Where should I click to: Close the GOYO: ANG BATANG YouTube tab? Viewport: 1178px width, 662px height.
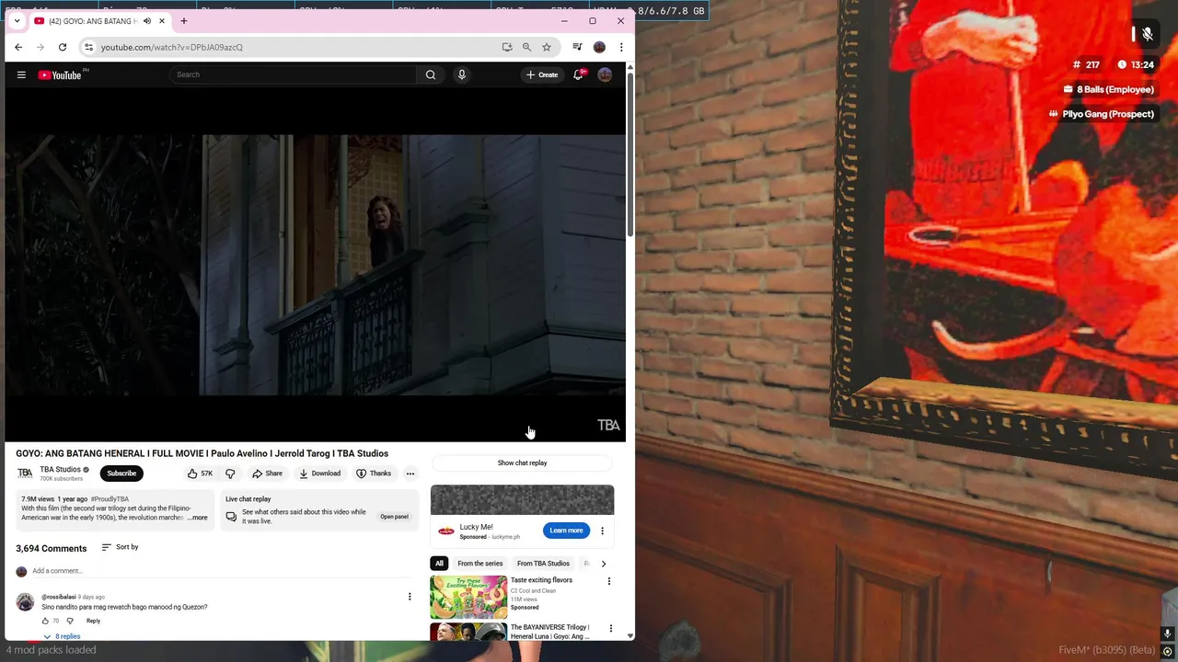point(162,21)
